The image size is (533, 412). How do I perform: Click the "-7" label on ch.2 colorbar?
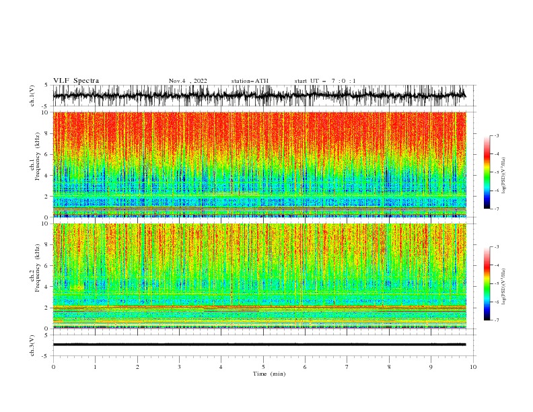pos(497,320)
